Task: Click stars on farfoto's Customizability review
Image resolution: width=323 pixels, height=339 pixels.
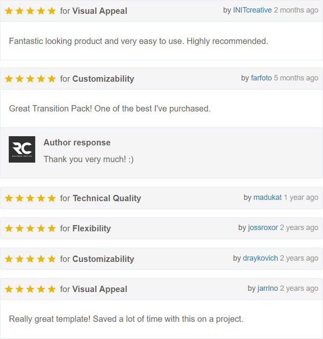Action: [x=30, y=79]
